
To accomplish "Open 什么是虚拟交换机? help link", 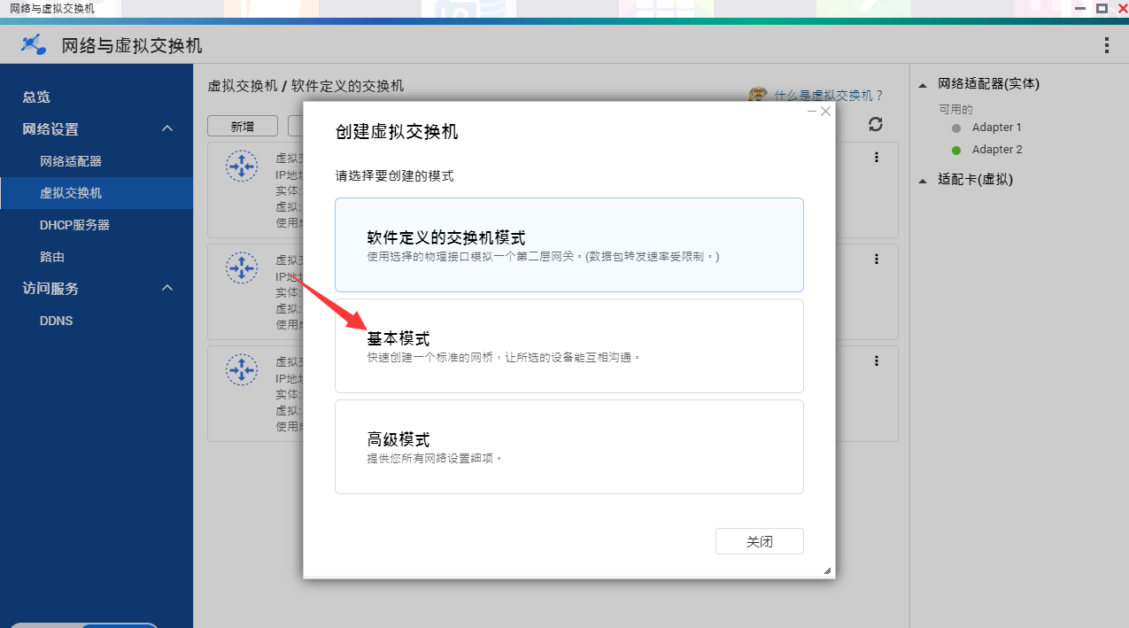I will [x=829, y=96].
